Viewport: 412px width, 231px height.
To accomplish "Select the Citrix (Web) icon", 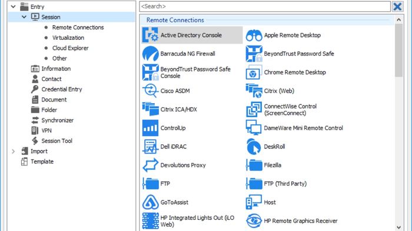I will pos(254,91).
